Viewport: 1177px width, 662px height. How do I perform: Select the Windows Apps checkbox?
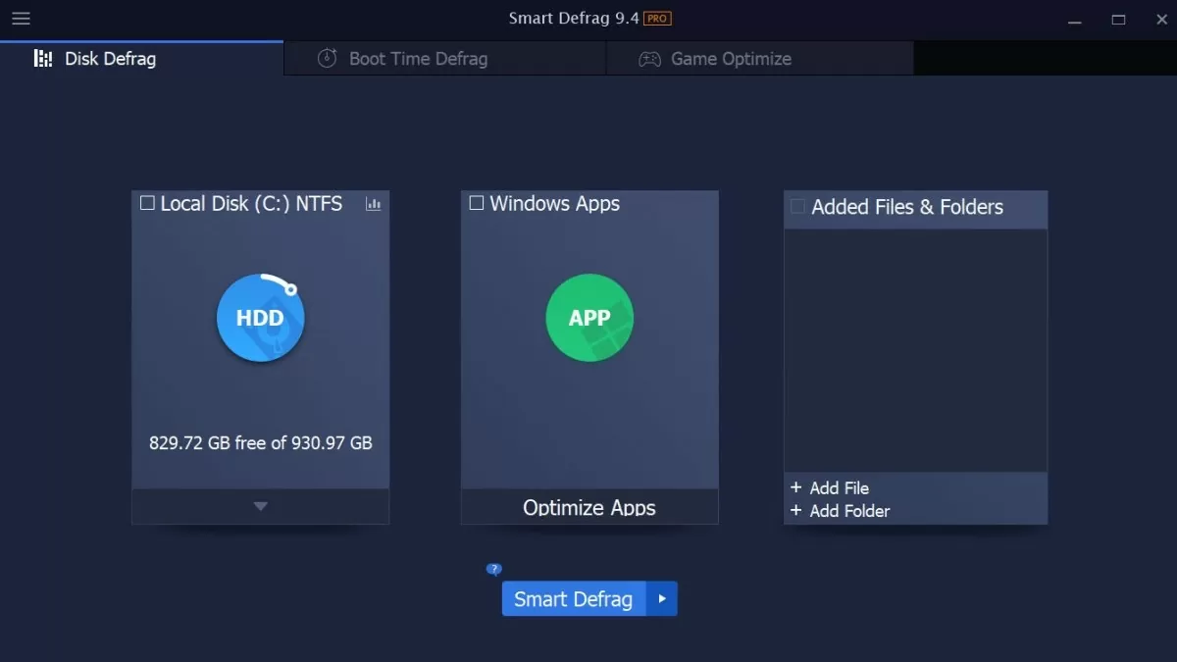[477, 202]
